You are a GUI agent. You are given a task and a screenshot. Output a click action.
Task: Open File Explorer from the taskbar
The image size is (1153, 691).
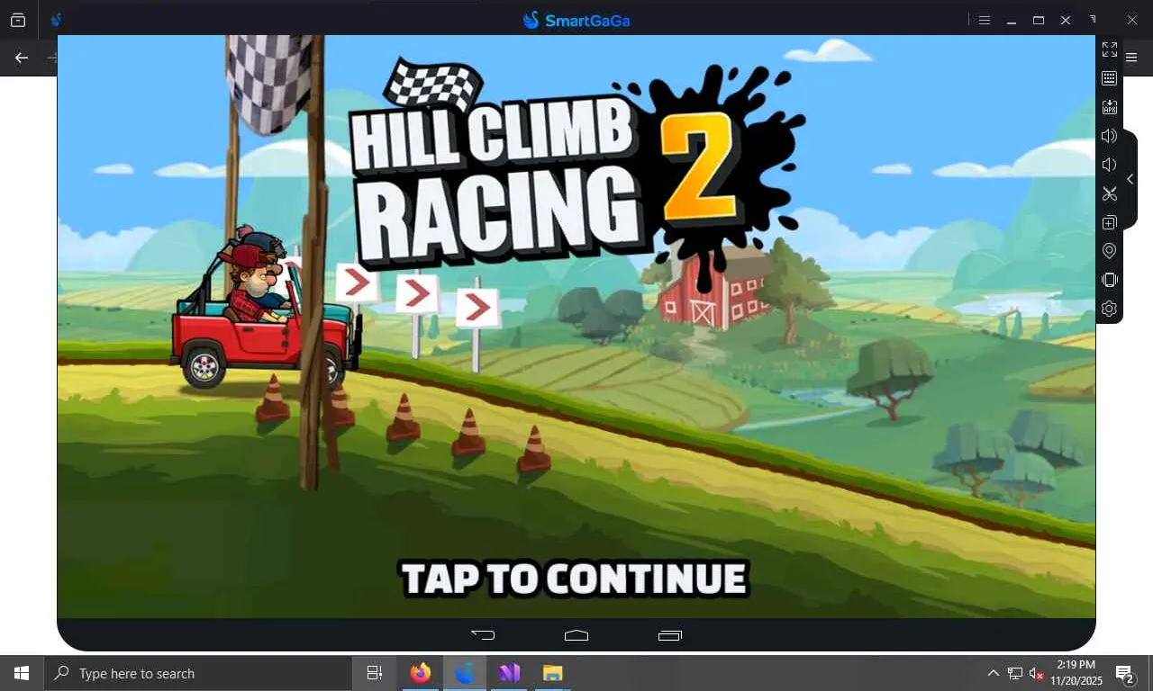pyautogui.click(x=552, y=673)
